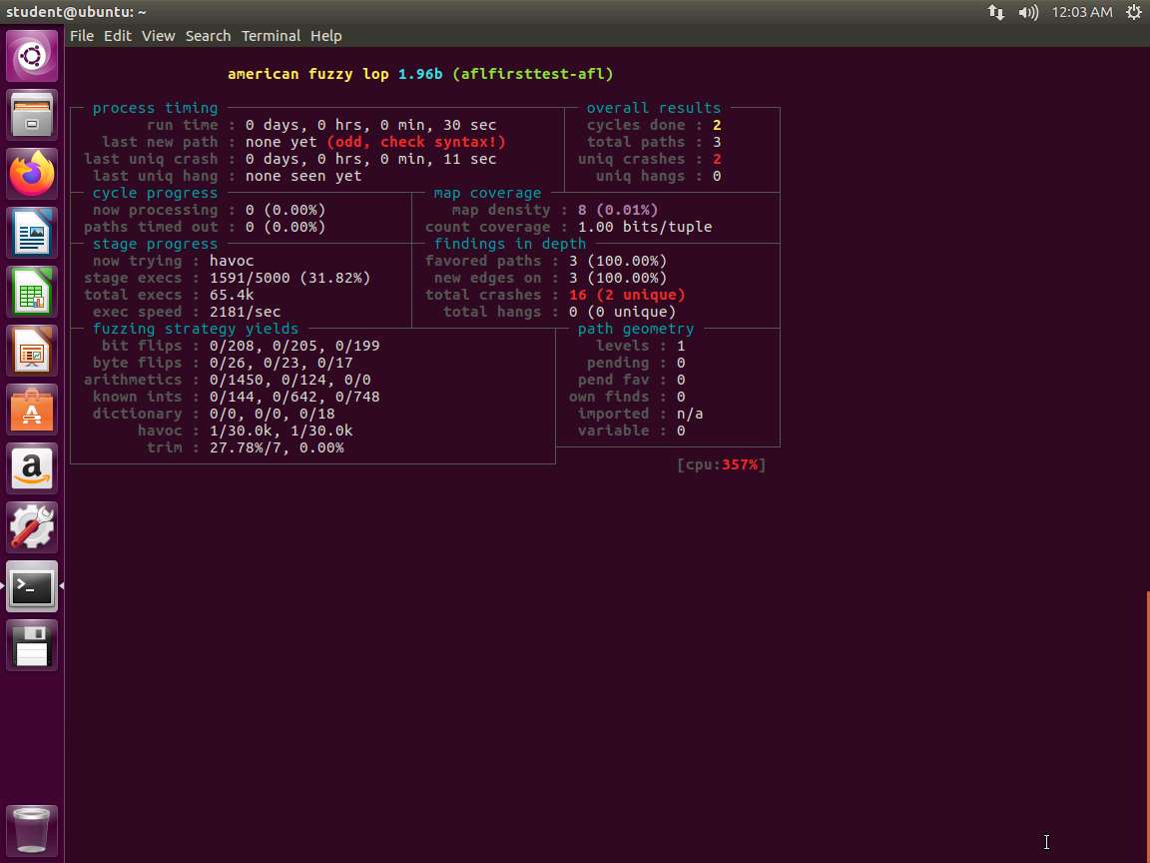The width and height of the screenshot is (1150, 863).
Task: Start LibreOffice Writer from the launcher
Action: click(32, 234)
